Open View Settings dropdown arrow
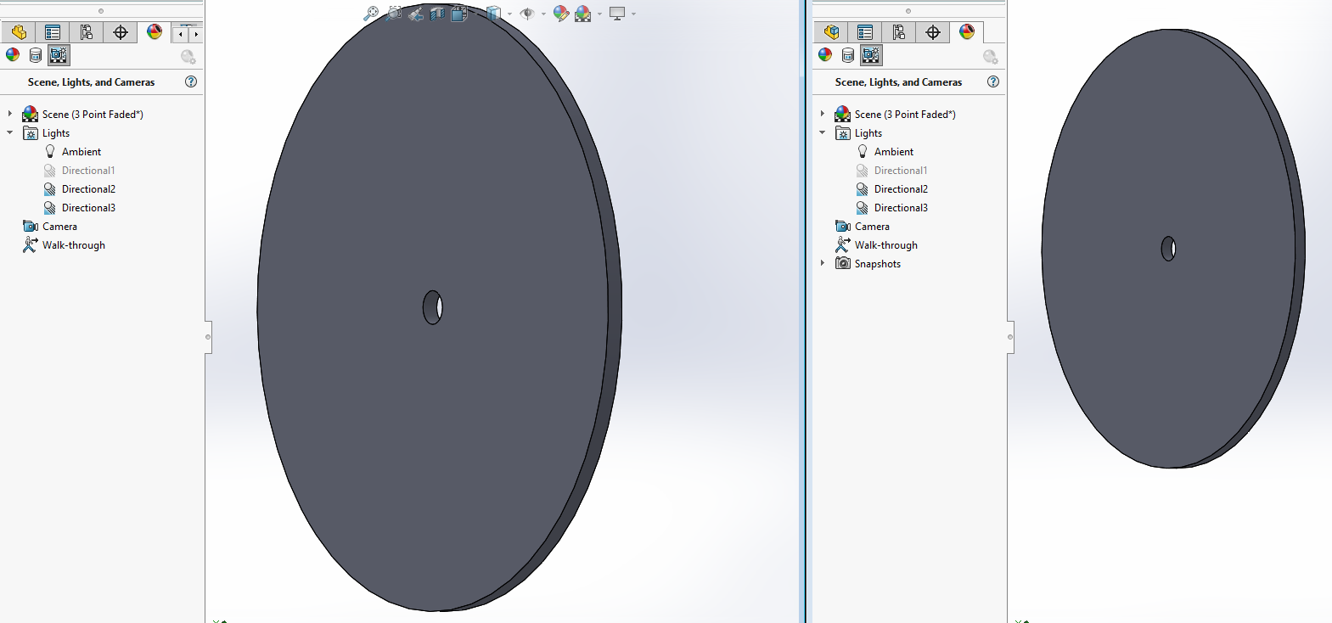The width and height of the screenshot is (1332, 623). [x=633, y=14]
